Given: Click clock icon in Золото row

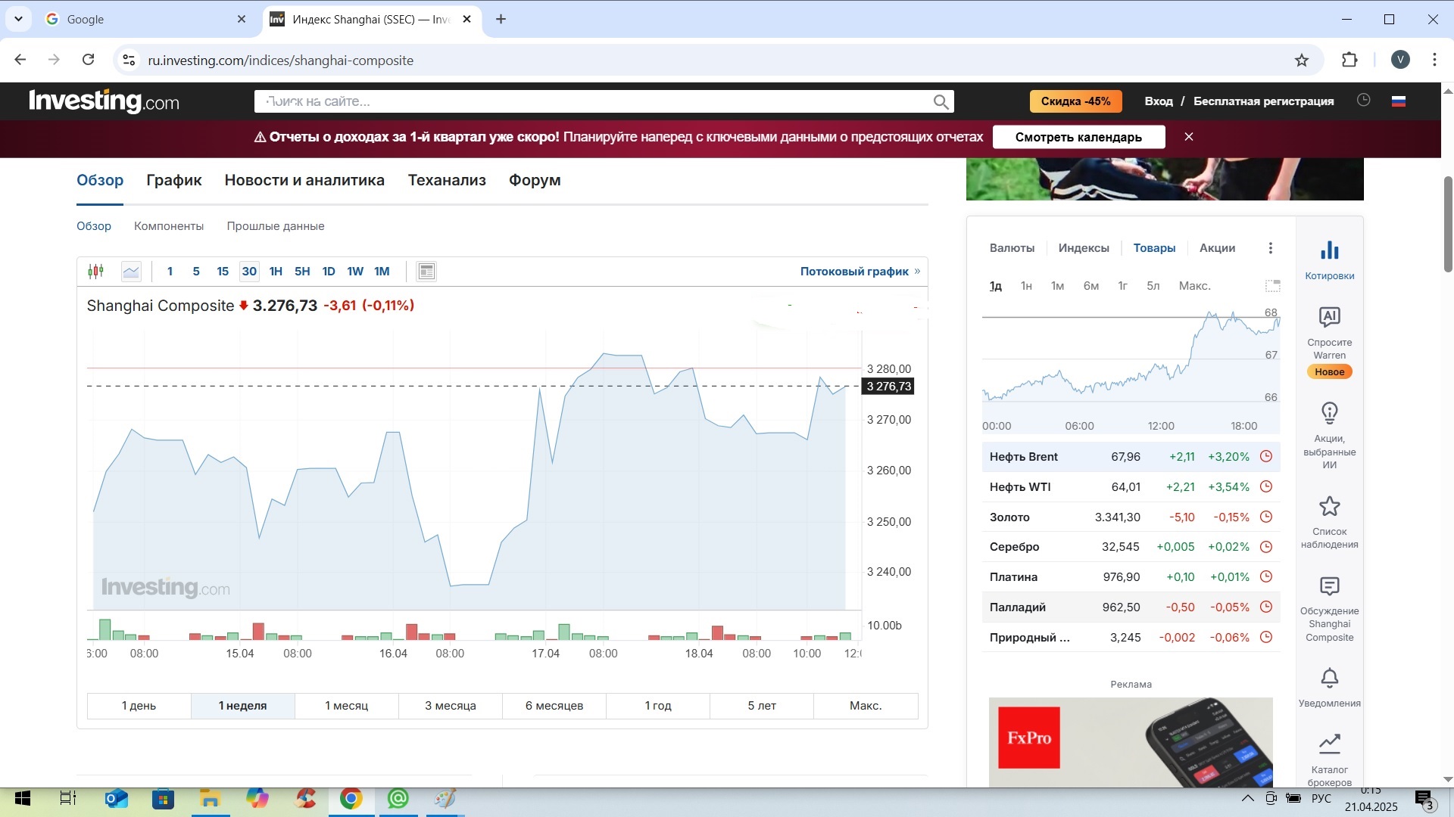Looking at the screenshot, I should coord(1266,517).
